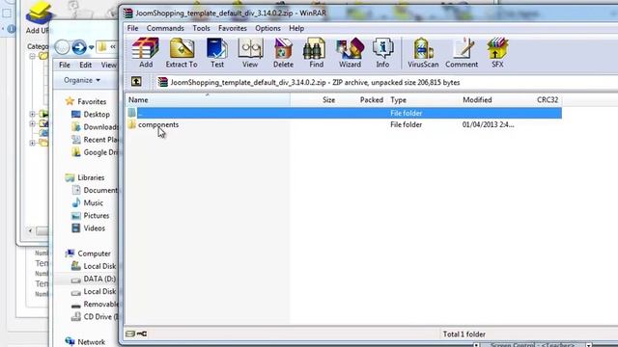Viewport: 618px width, 347px height.
Task: Go up one level in WinRAR
Action: click(x=136, y=81)
